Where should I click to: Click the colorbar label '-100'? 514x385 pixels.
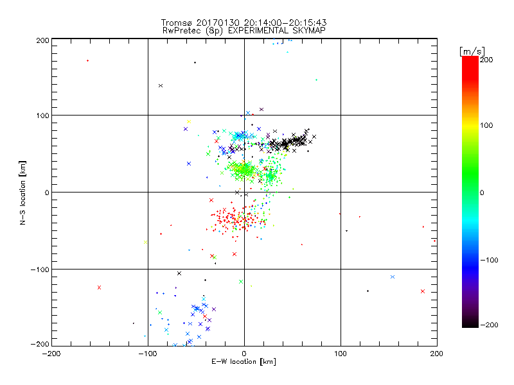(489, 260)
